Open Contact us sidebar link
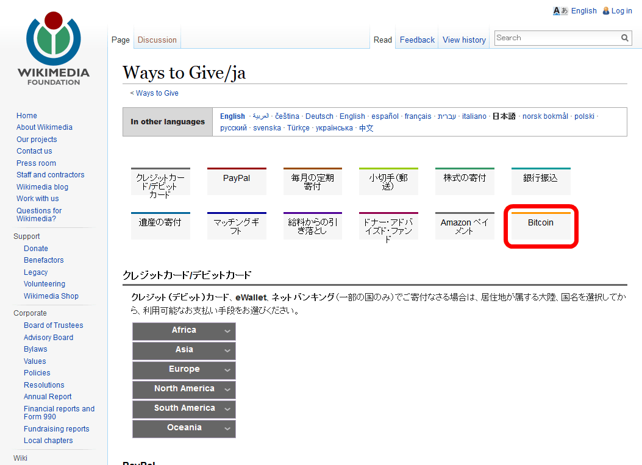This screenshot has width=642, height=465. 34,152
